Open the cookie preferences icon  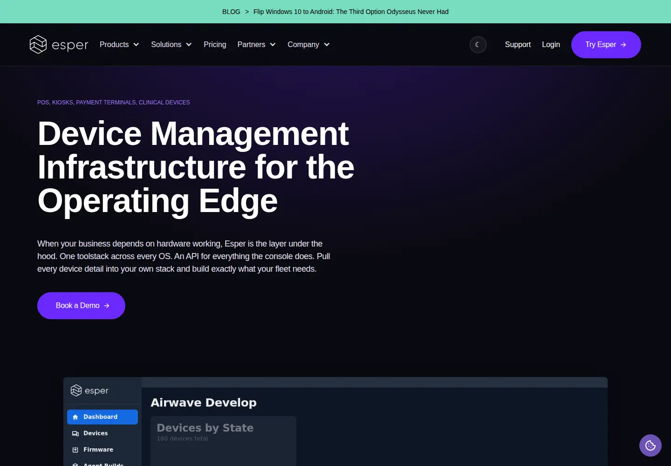(x=650, y=445)
